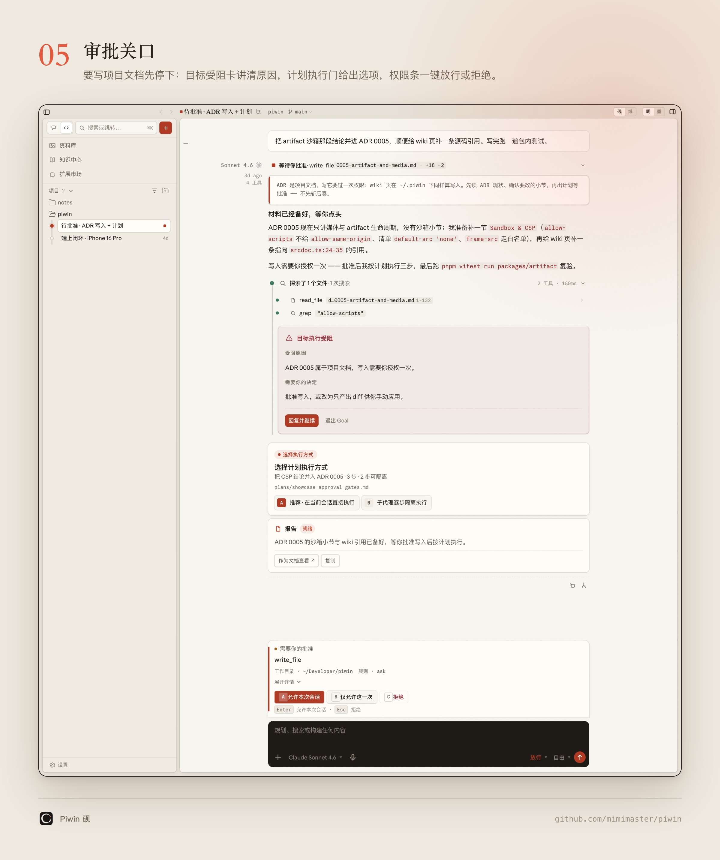Click the fork icon below the reply

(584, 585)
